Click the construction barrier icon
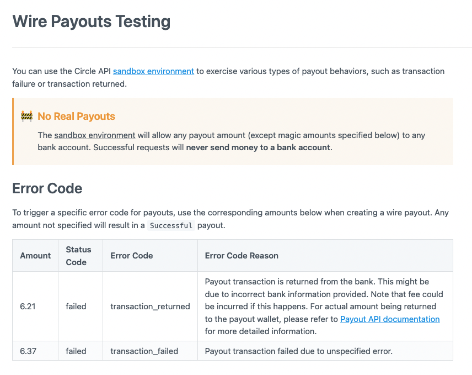Screen dimensions: 472x375 coord(27,117)
